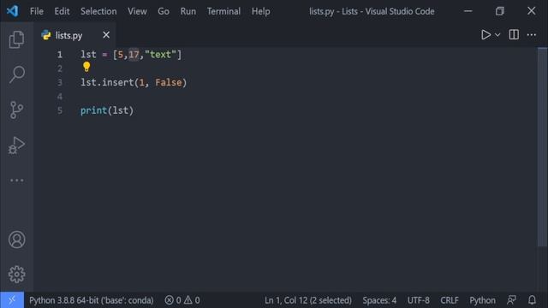Viewport: 548px width, 308px height.
Task: Click the False keyword in line 3
Action: [x=169, y=82]
